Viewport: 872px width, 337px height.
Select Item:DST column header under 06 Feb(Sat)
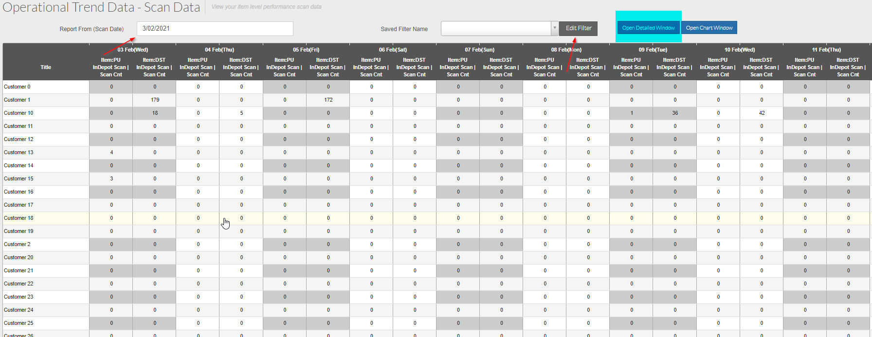coord(415,67)
